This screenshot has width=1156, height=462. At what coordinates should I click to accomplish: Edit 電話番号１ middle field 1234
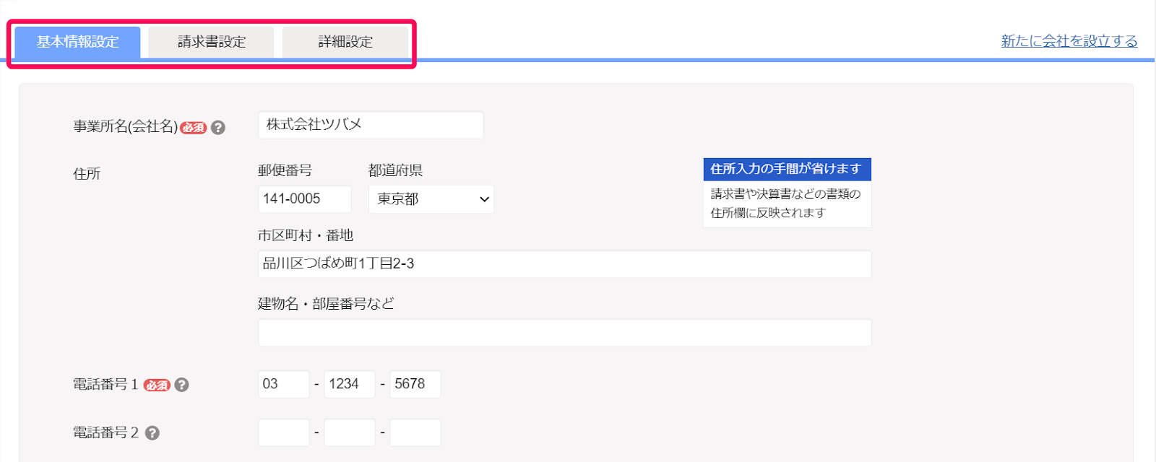(350, 385)
